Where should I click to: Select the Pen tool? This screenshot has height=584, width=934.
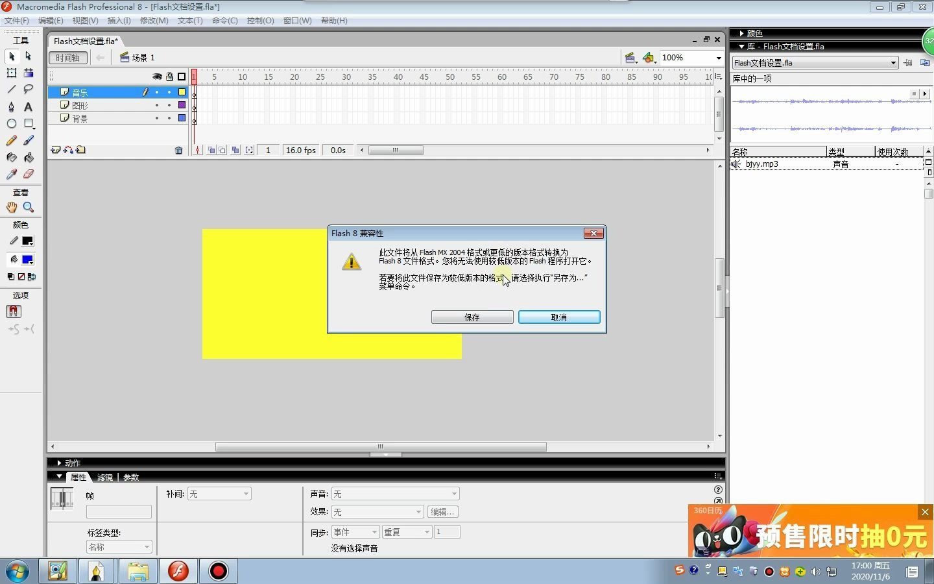click(12, 106)
